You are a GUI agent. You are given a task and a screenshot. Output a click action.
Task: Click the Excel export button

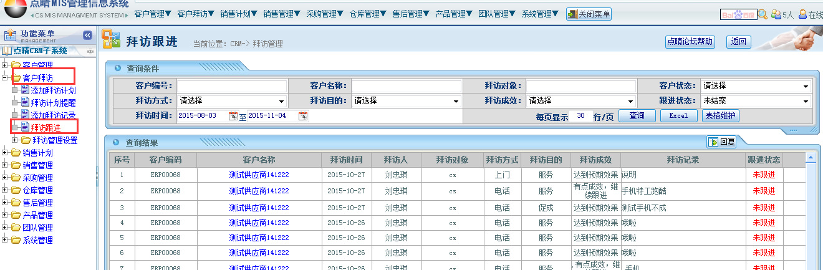pyautogui.click(x=678, y=116)
